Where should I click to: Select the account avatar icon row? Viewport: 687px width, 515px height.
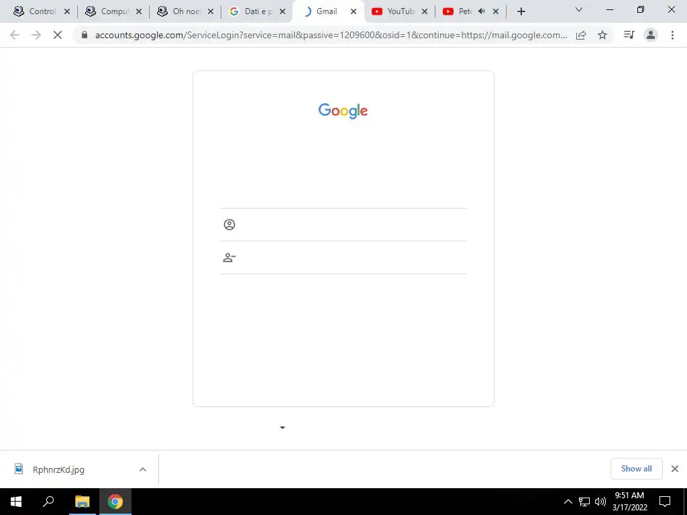click(343, 225)
